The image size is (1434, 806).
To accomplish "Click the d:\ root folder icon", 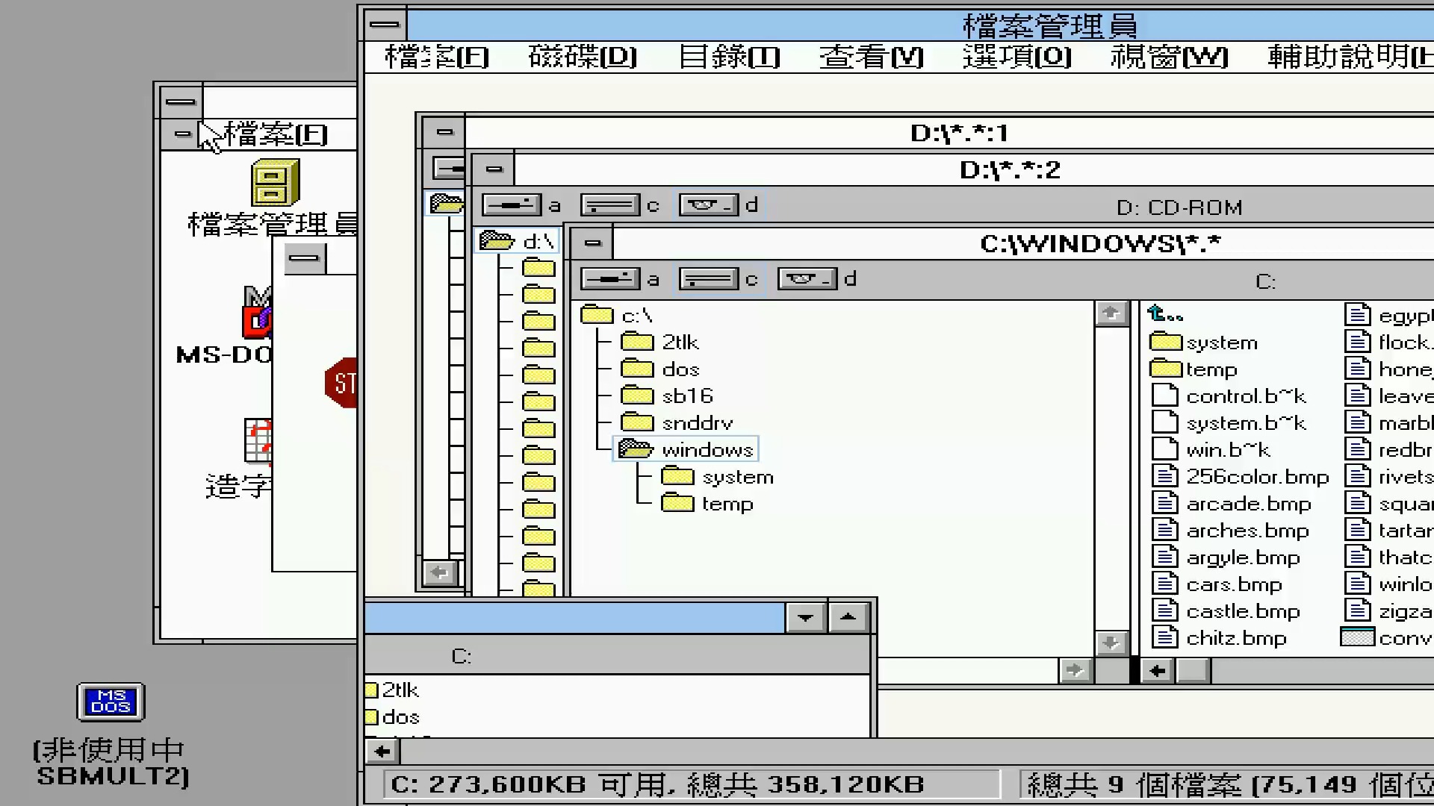I will [x=497, y=241].
